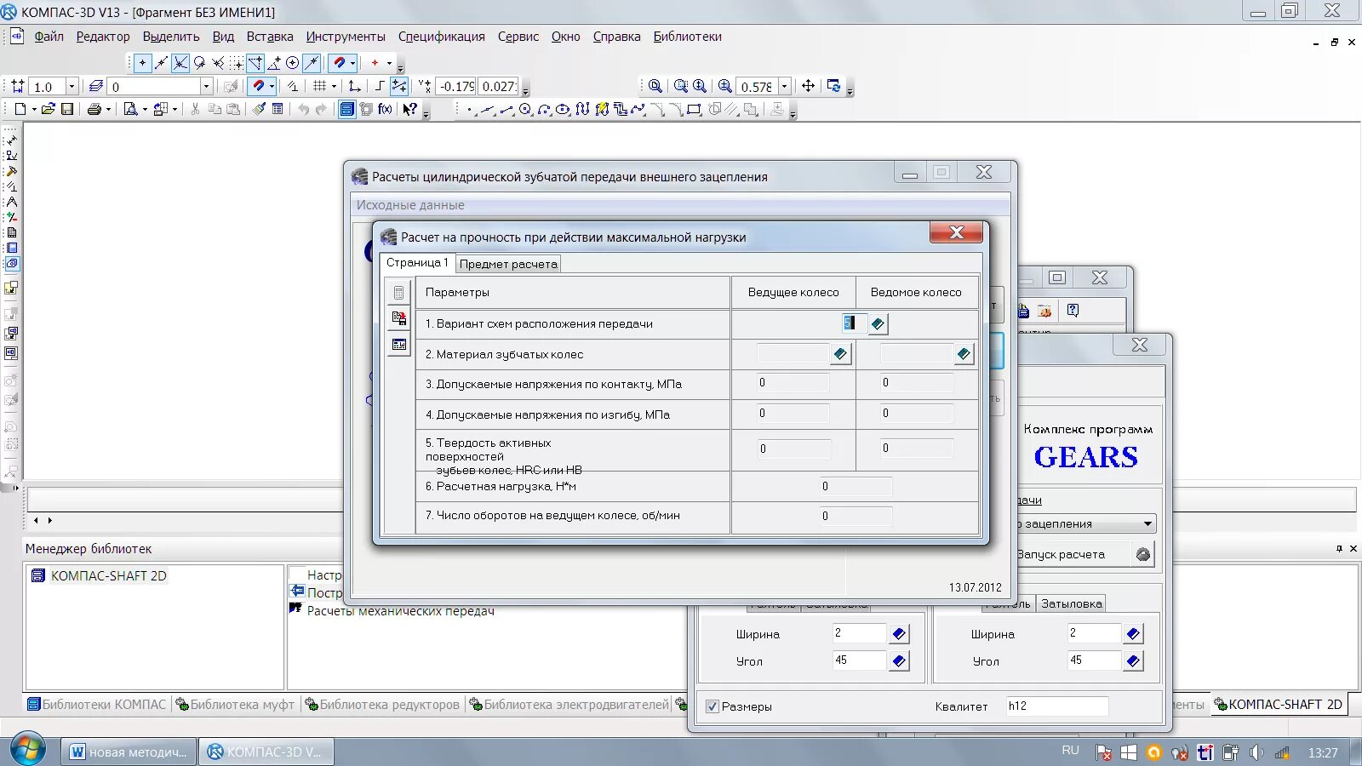This screenshot has width=1362, height=766.
Task: Toggle the Размеры checkbox
Action: pos(712,706)
